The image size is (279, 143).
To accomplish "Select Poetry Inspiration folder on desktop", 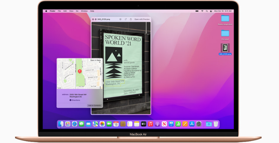I will click(x=225, y=20).
